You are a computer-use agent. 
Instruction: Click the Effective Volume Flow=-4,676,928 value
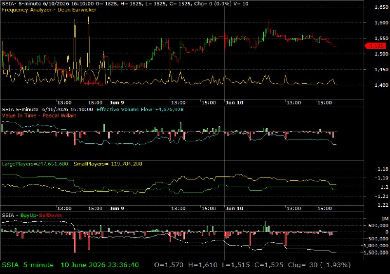coord(140,109)
